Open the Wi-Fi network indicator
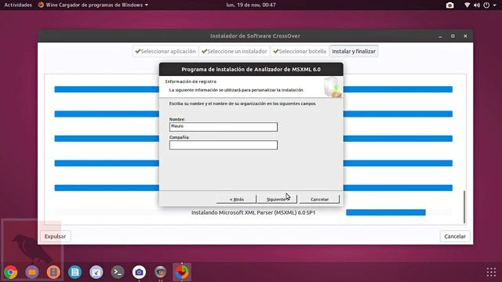Viewport: 502px width, 282px height. 467,5
